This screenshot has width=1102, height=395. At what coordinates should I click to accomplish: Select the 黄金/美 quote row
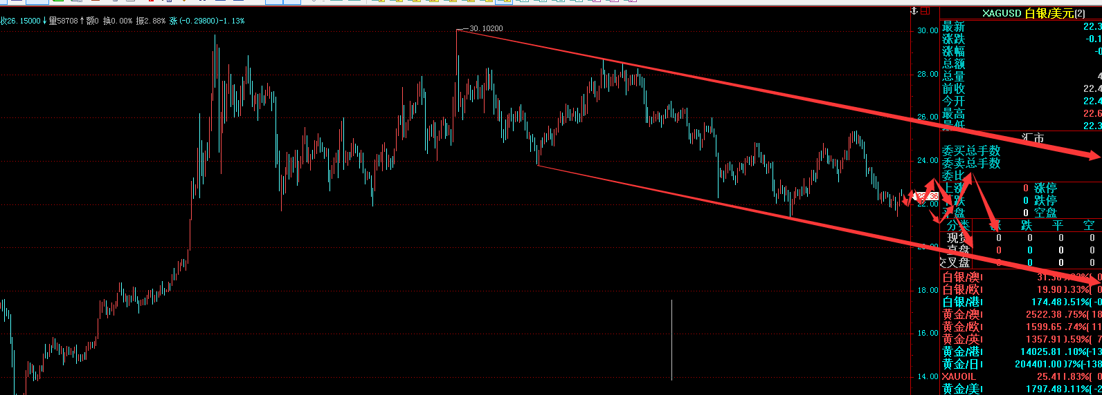tap(961, 389)
